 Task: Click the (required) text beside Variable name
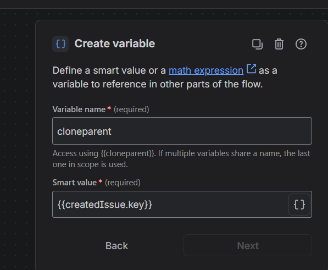pos(131,109)
